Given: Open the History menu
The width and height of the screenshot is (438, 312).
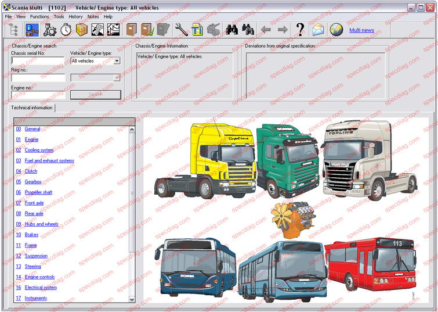Looking at the screenshot, I should (75, 17).
